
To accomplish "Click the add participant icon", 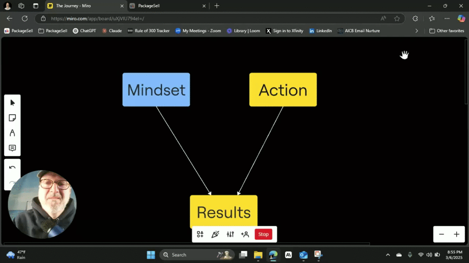I will [x=245, y=234].
